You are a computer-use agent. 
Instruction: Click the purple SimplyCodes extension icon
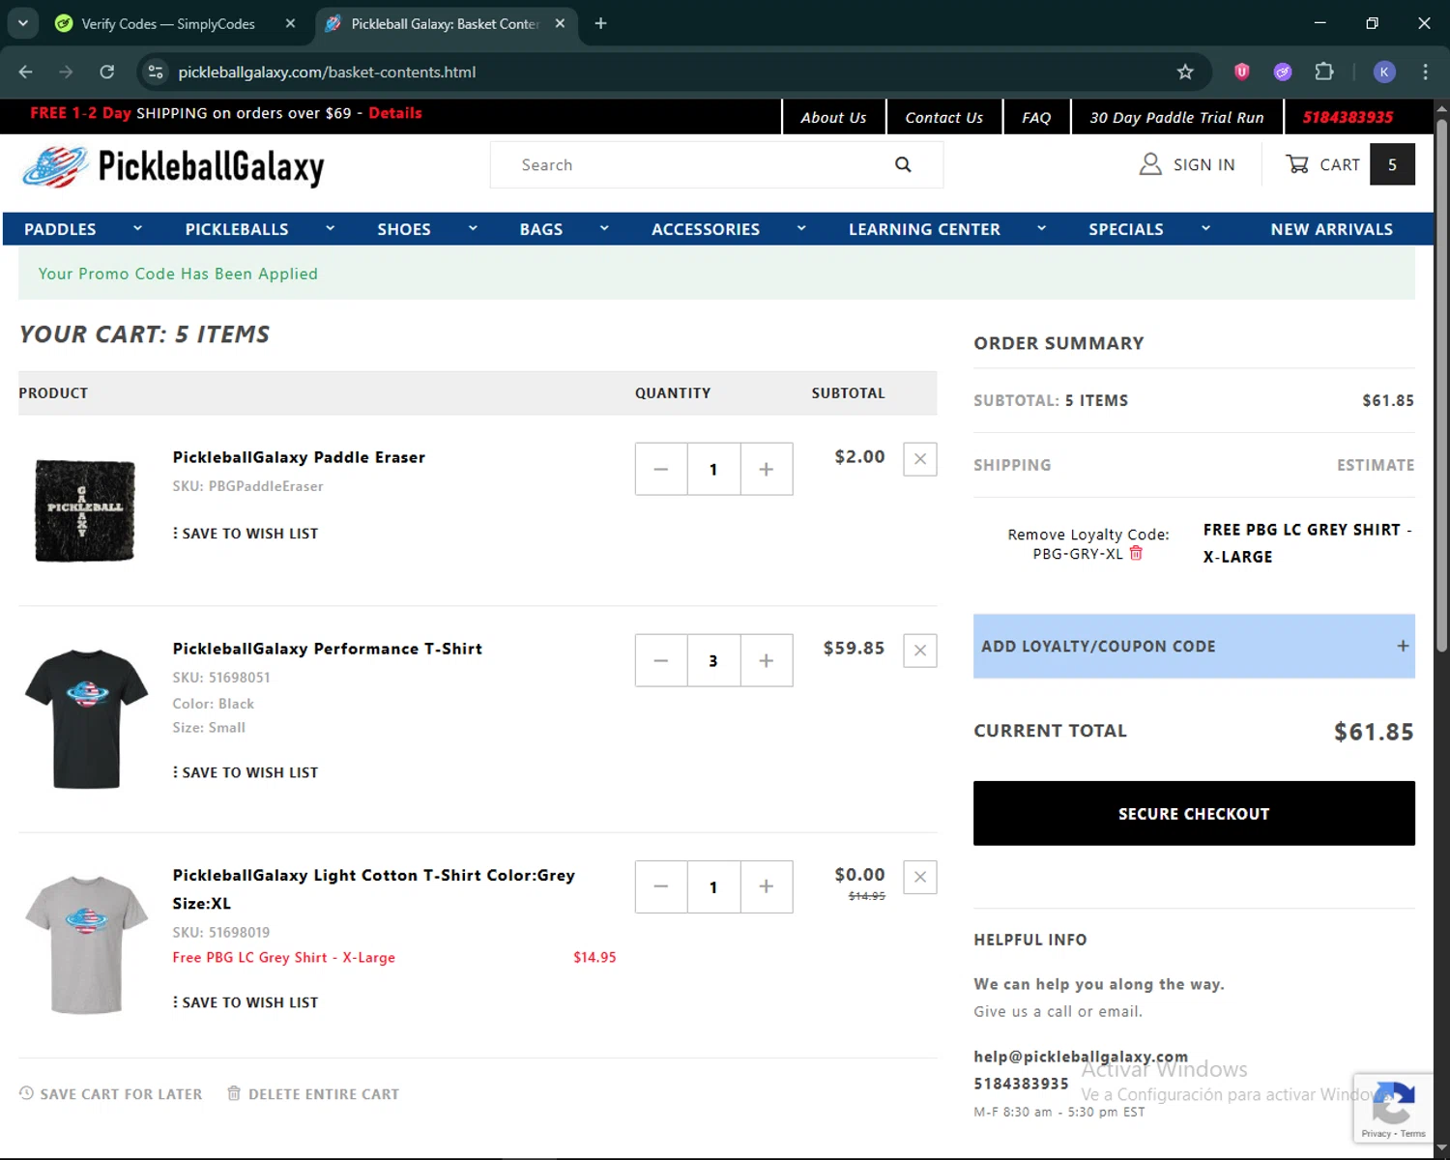[1283, 72]
